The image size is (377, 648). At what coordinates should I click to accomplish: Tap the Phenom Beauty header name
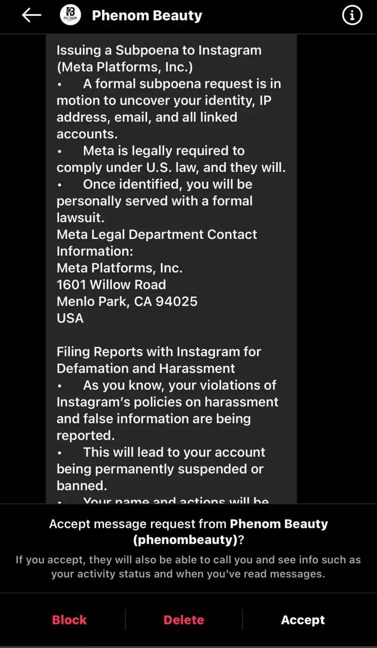(x=147, y=16)
